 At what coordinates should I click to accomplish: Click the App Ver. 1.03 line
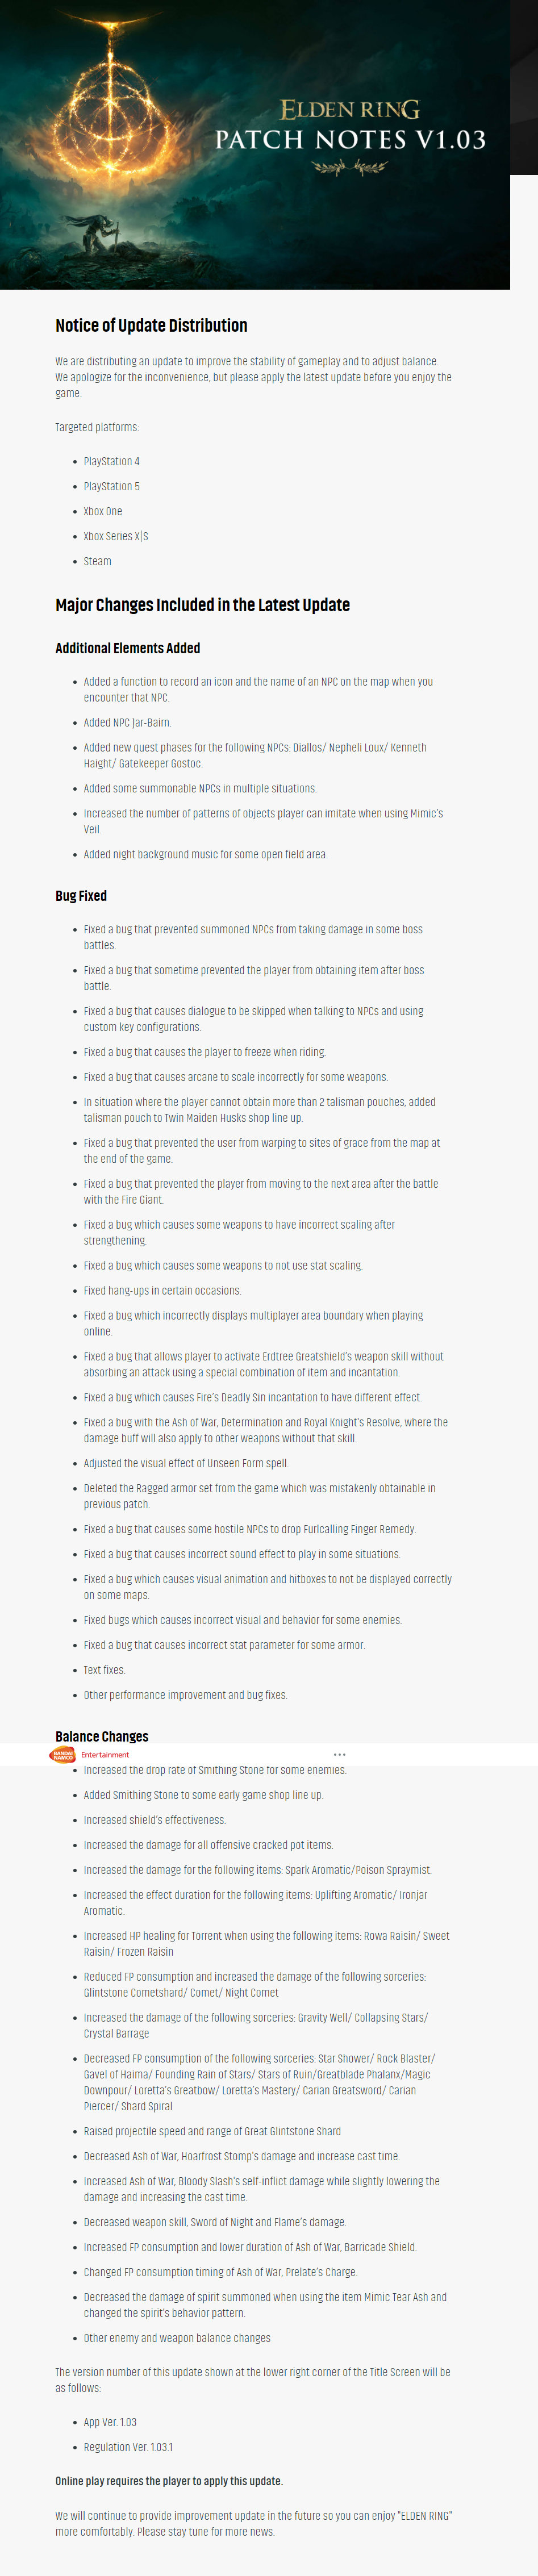point(110,2422)
